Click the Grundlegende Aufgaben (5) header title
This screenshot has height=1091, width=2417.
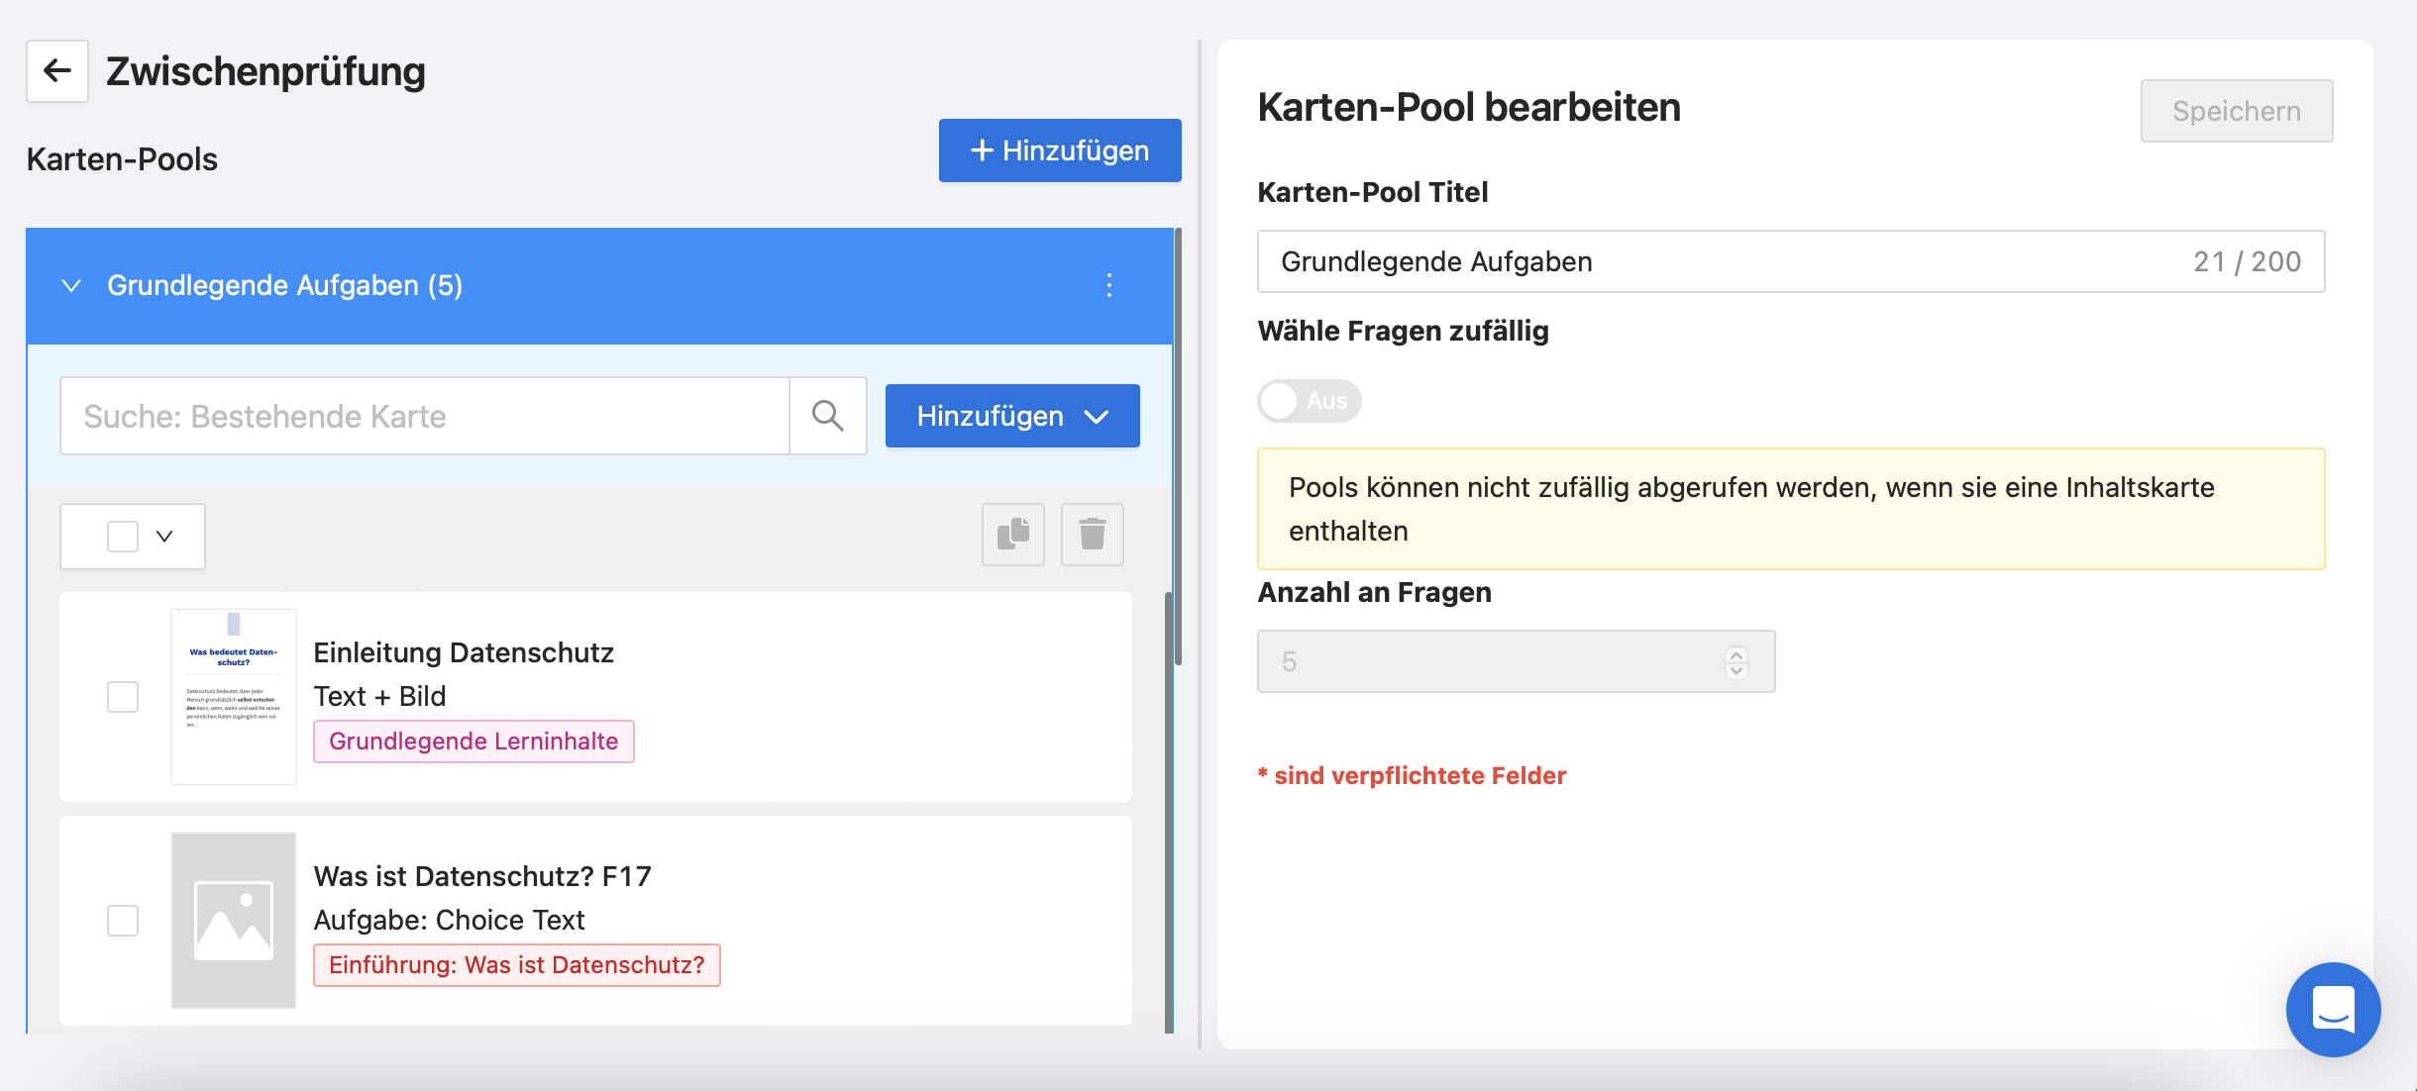coord(285,286)
